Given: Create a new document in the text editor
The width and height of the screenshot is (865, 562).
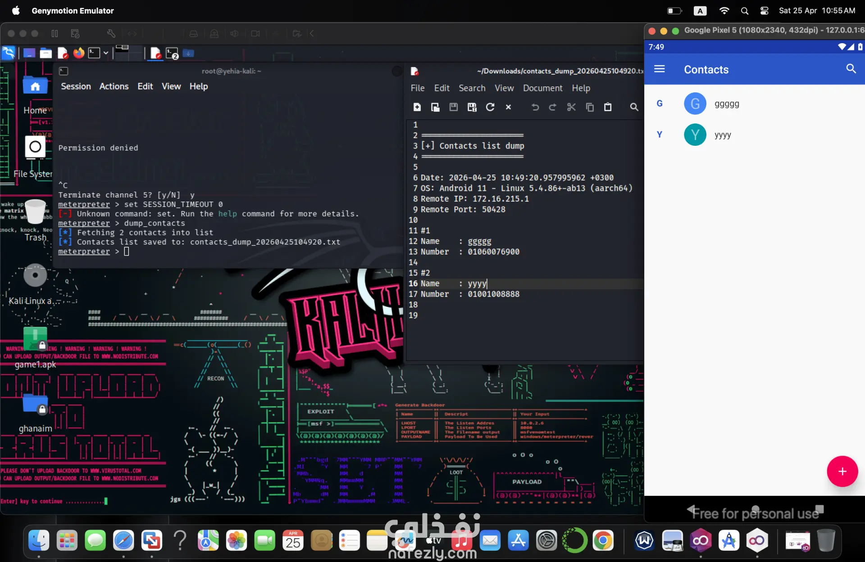Looking at the screenshot, I should pyautogui.click(x=417, y=107).
